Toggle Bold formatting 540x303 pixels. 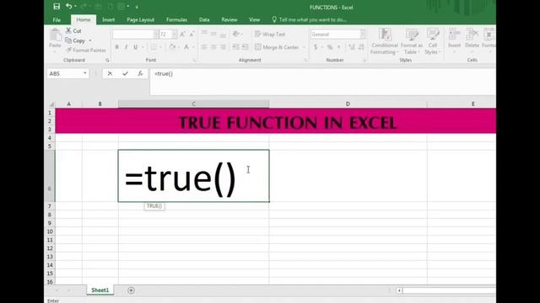click(x=116, y=47)
